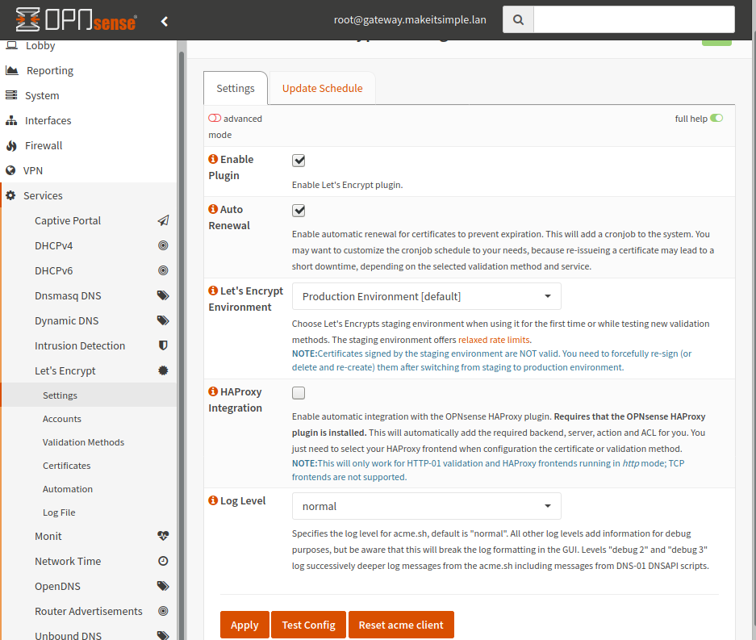Screen dimensions: 756x640
Task: Click the search magnifier icon
Action: (x=518, y=19)
